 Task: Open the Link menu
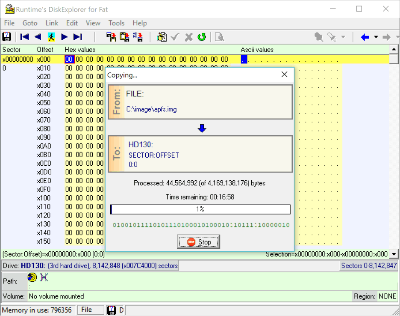tap(52, 23)
